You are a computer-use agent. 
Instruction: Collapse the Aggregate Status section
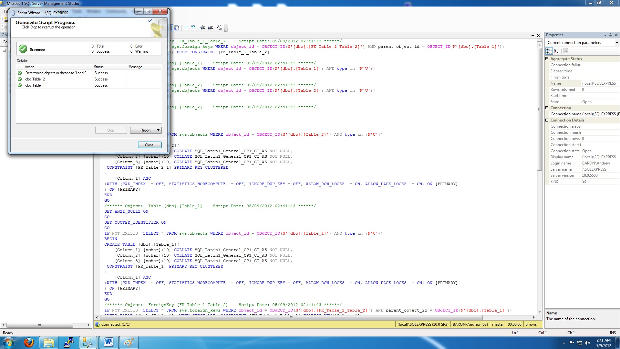click(x=547, y=59)
